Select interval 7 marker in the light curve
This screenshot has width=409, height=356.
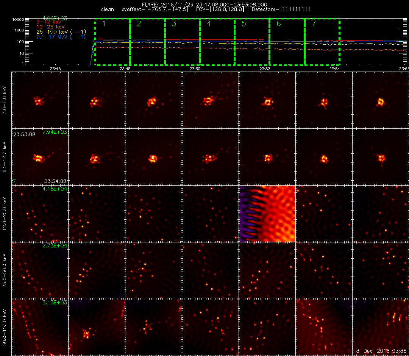tap(314, 23)
